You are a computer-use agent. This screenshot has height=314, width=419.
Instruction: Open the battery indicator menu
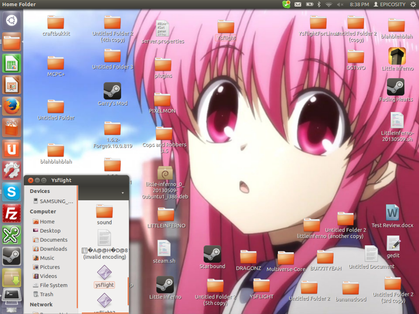pos(309,4)
